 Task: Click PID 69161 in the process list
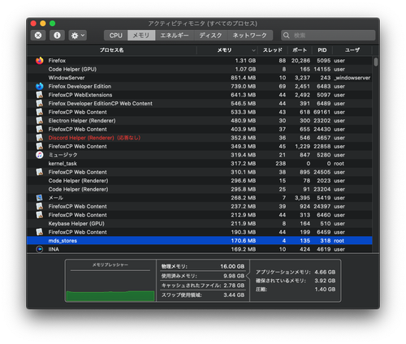(x=322, y=112)
